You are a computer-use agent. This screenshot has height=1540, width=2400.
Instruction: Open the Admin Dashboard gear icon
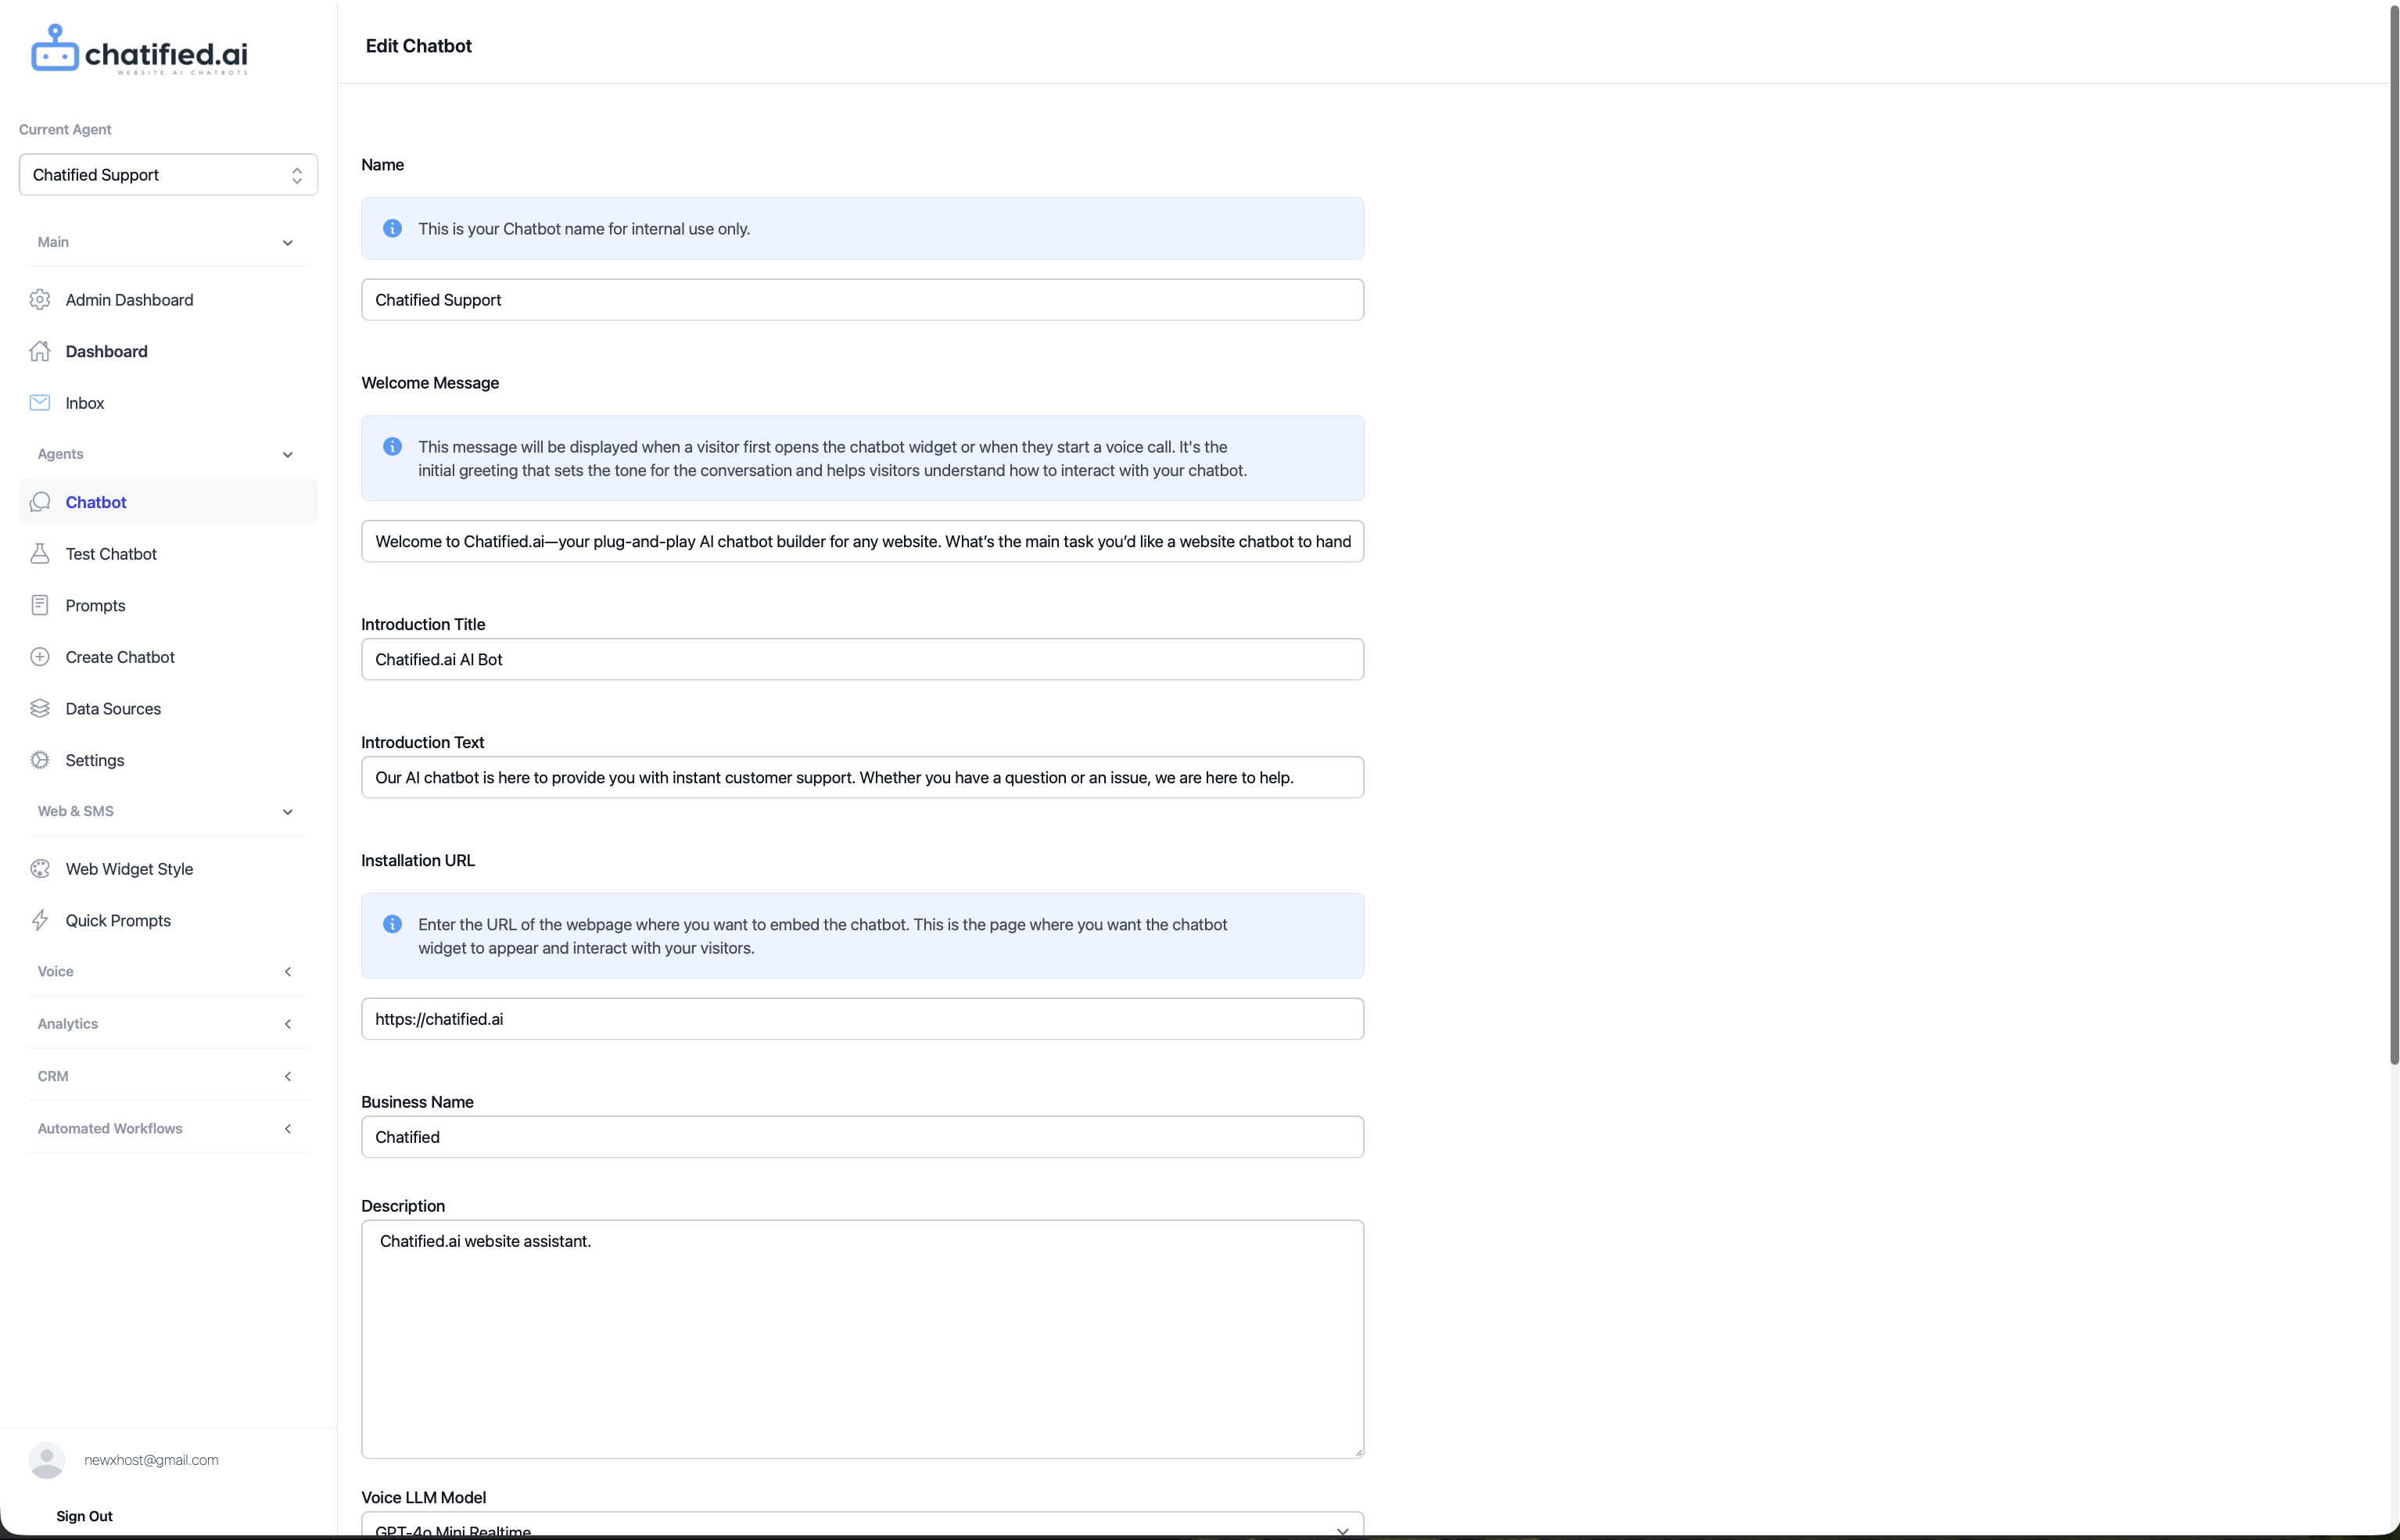[x=40, y=299]
